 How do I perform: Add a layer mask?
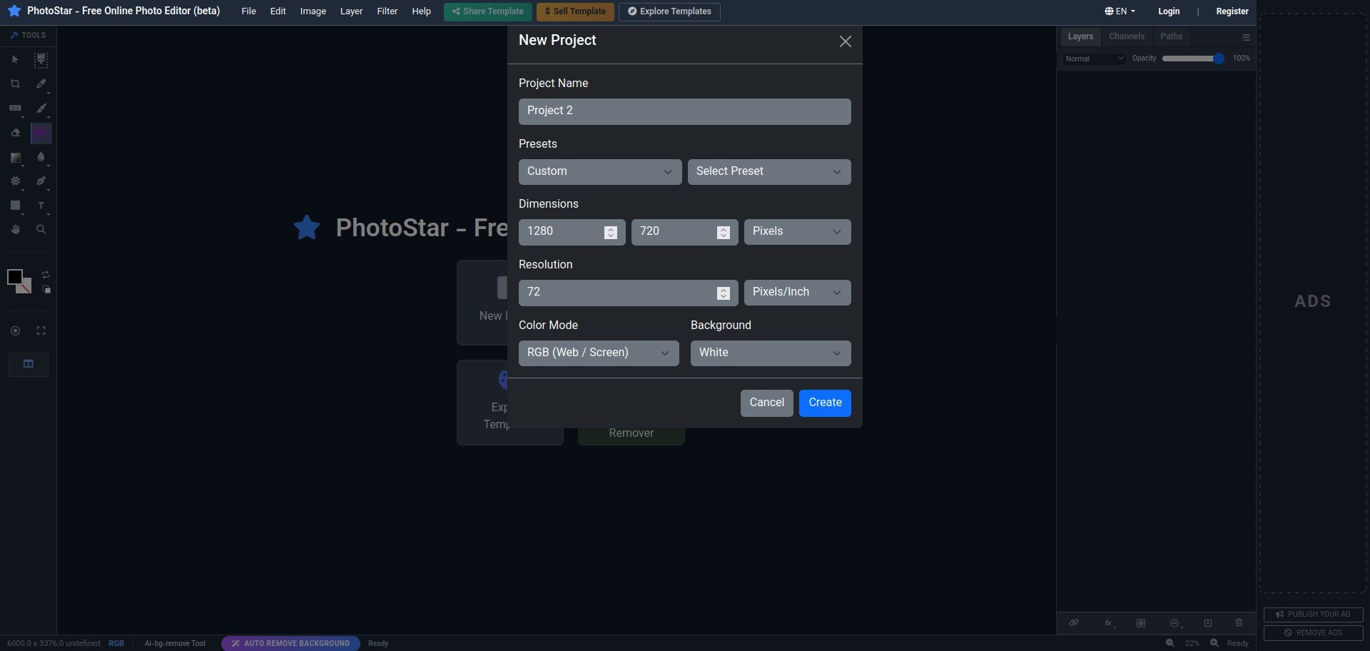[1141, 623]
